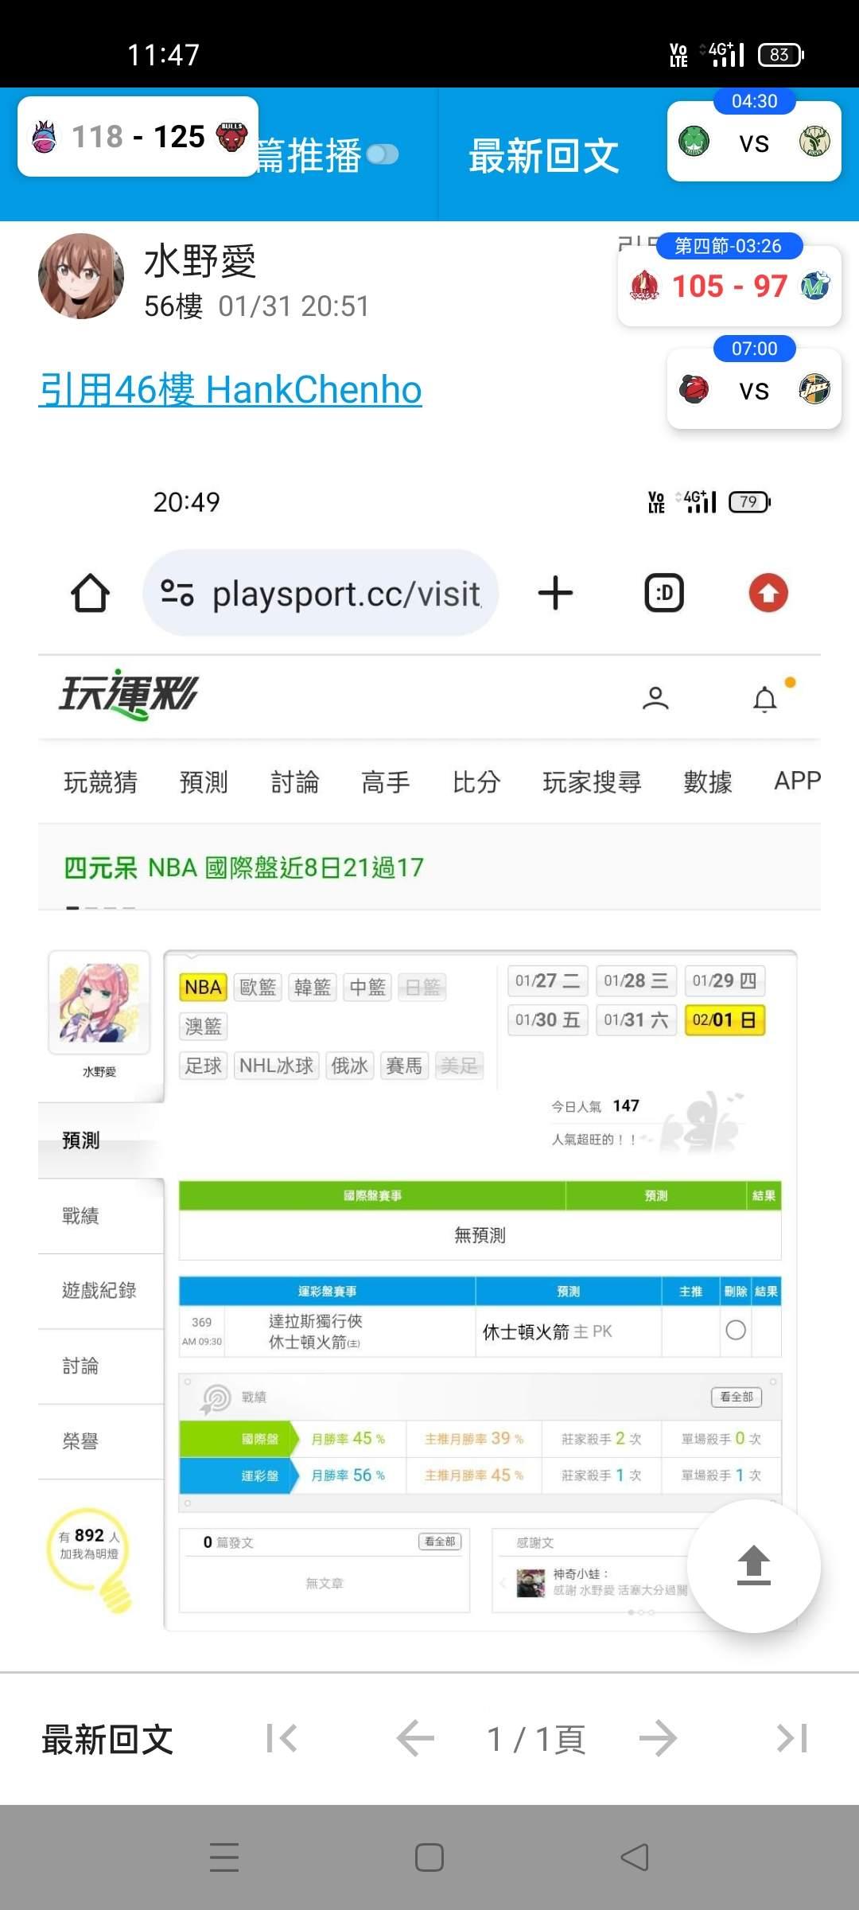Select the 01/27 二 date button
Image resolution: width=859 pixels, height=1910 pixels.
(x=548, y=981)
